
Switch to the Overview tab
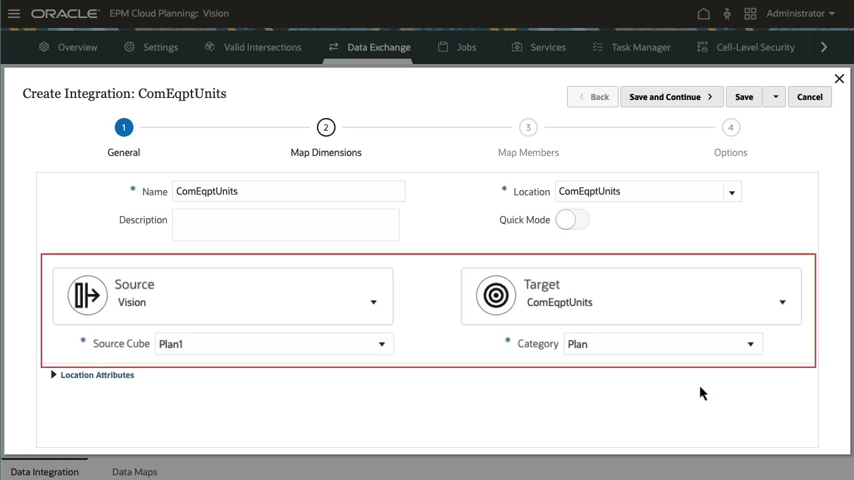coord(77,47)
